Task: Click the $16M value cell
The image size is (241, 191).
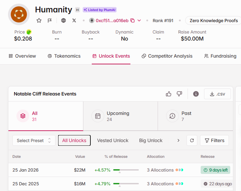Action: coord(80,184)
